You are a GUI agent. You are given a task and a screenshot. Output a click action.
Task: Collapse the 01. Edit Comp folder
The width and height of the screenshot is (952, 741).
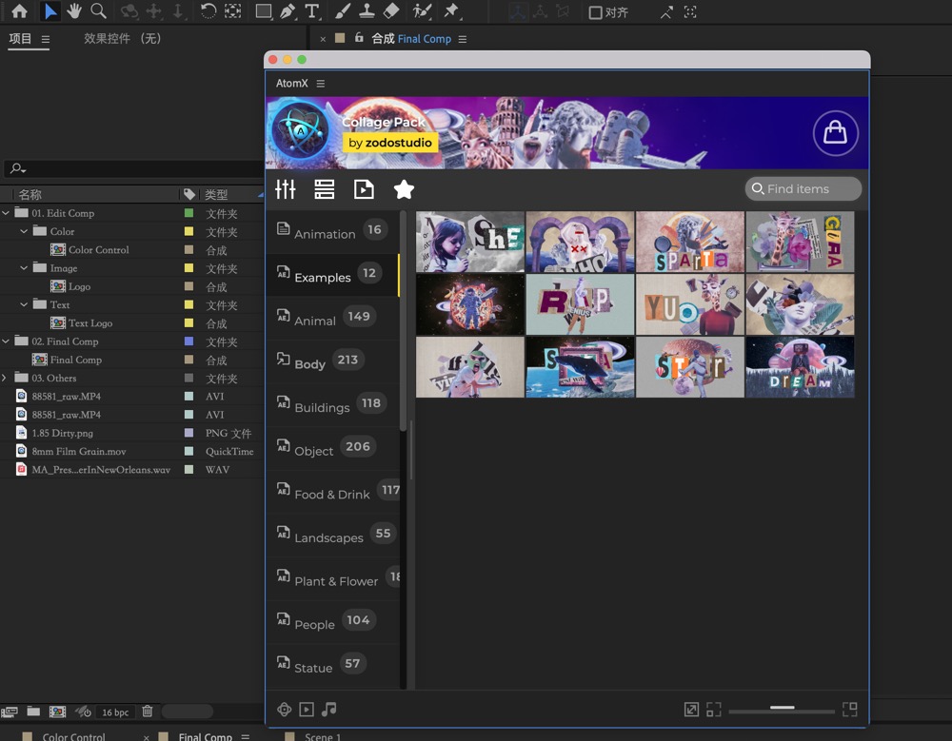coord(6,213)
